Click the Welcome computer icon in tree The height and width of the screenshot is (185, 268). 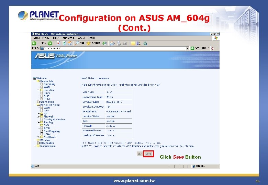pyautogui.click(x=34, y=78)
